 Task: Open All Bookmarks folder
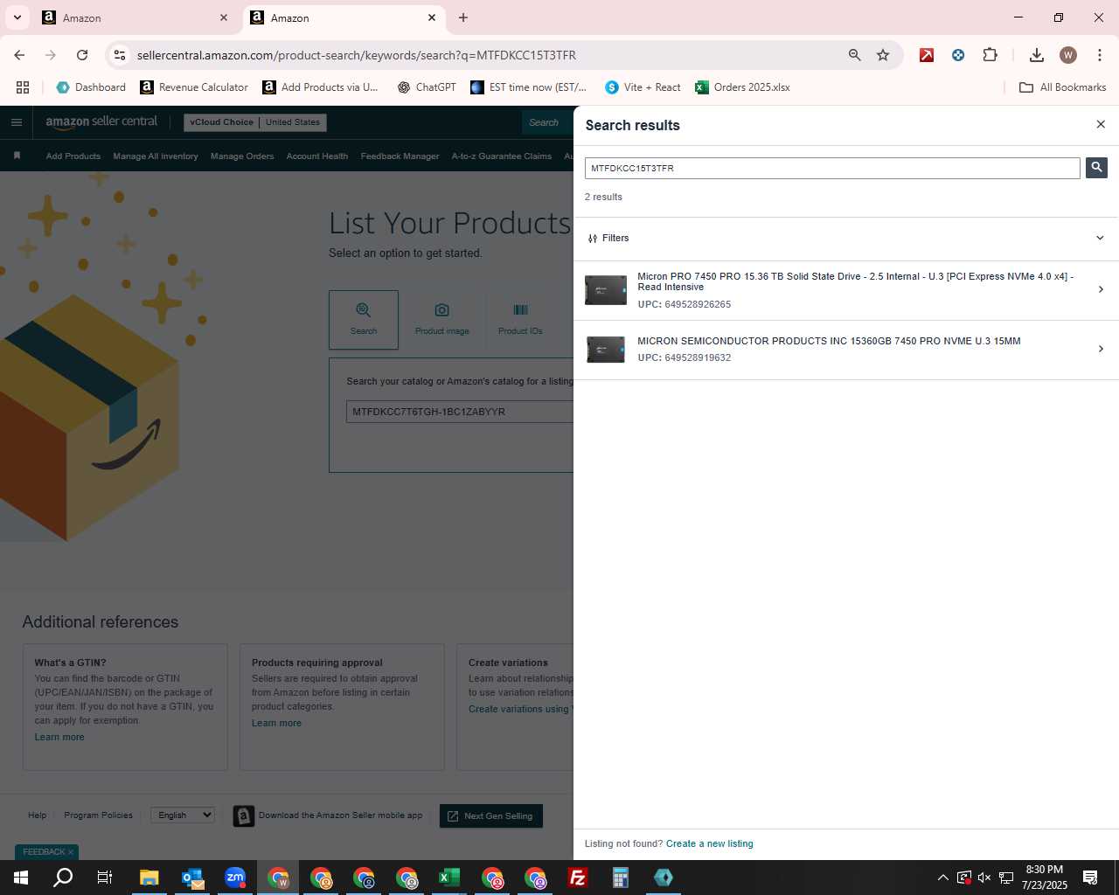pyautogui.click(x=1063, y=87)
